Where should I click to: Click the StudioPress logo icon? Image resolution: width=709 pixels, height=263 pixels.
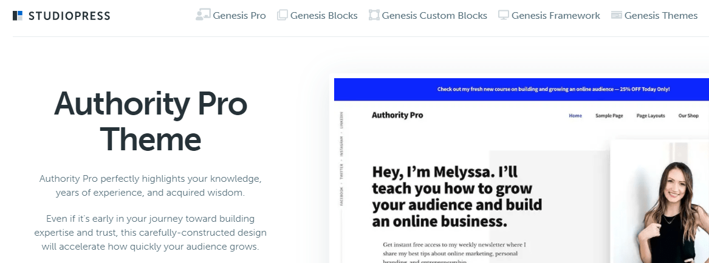coord(18,16)
